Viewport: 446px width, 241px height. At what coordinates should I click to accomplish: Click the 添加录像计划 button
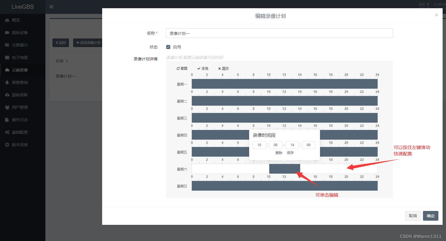click(88, 43)
